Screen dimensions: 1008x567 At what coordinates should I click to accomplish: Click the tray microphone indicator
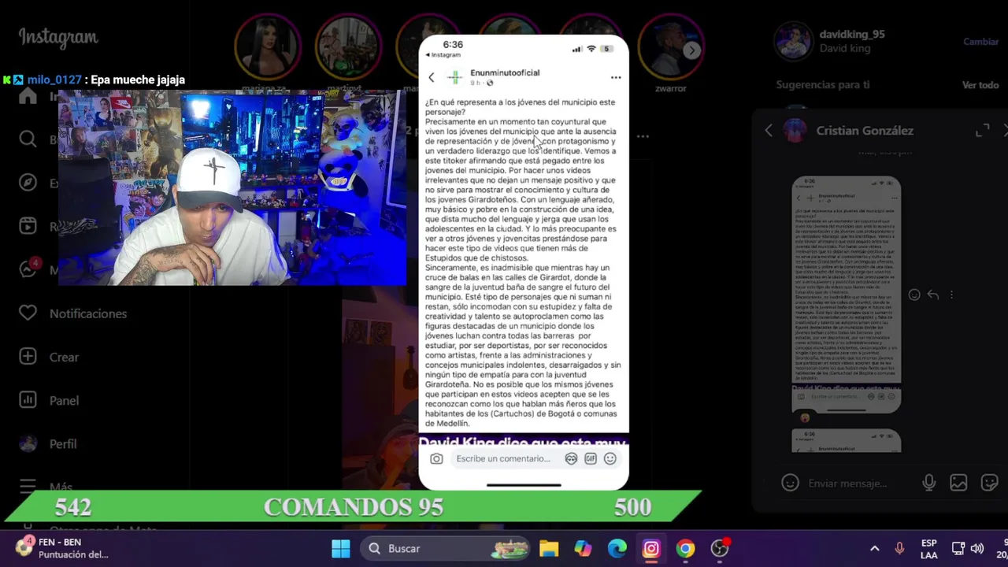click(899, 548)
